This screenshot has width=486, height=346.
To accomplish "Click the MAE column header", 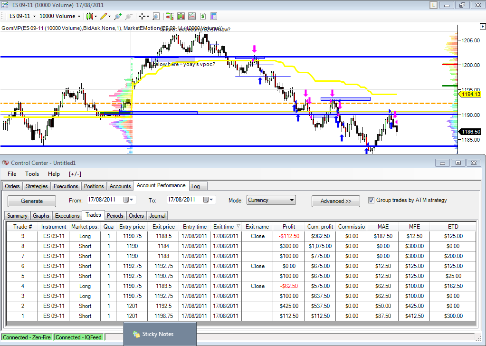I will coord(383,227).
